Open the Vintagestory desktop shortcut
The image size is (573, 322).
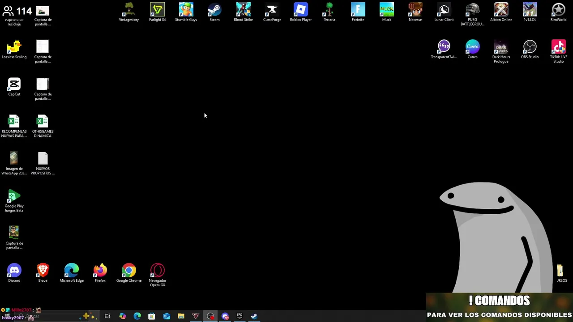(x=129, y=12)
